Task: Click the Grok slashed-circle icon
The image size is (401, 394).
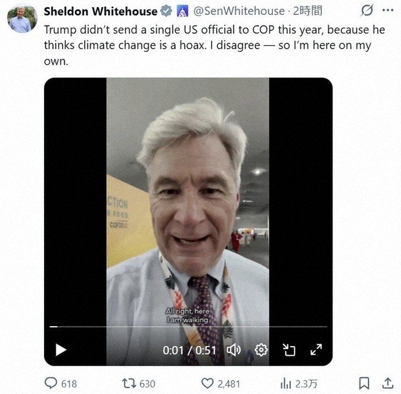Action: 367,10
